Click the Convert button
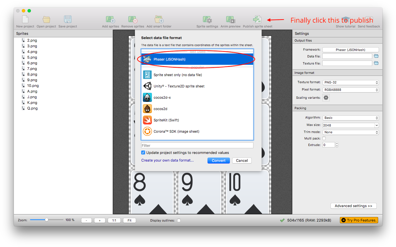Screen dimensions: 396x247 [219, 160]
